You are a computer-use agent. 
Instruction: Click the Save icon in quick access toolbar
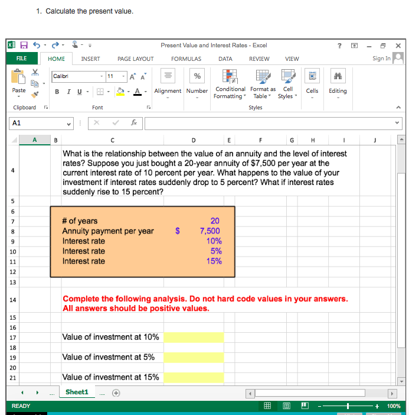pos(24,45)
